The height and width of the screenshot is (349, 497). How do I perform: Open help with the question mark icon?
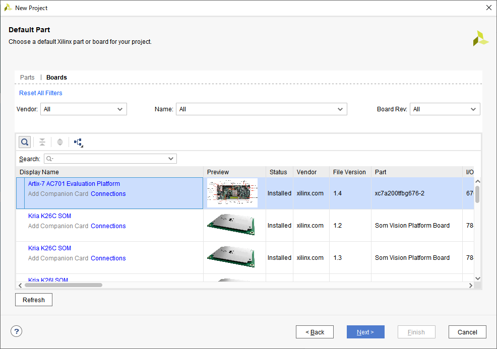(17, 331)
